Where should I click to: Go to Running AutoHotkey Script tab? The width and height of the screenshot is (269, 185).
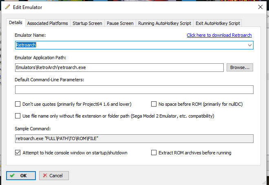pyautogui.click(x=165, y=23)
